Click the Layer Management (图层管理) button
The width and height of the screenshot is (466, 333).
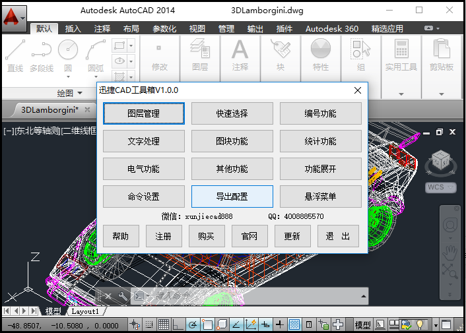[x=144, y=113]
